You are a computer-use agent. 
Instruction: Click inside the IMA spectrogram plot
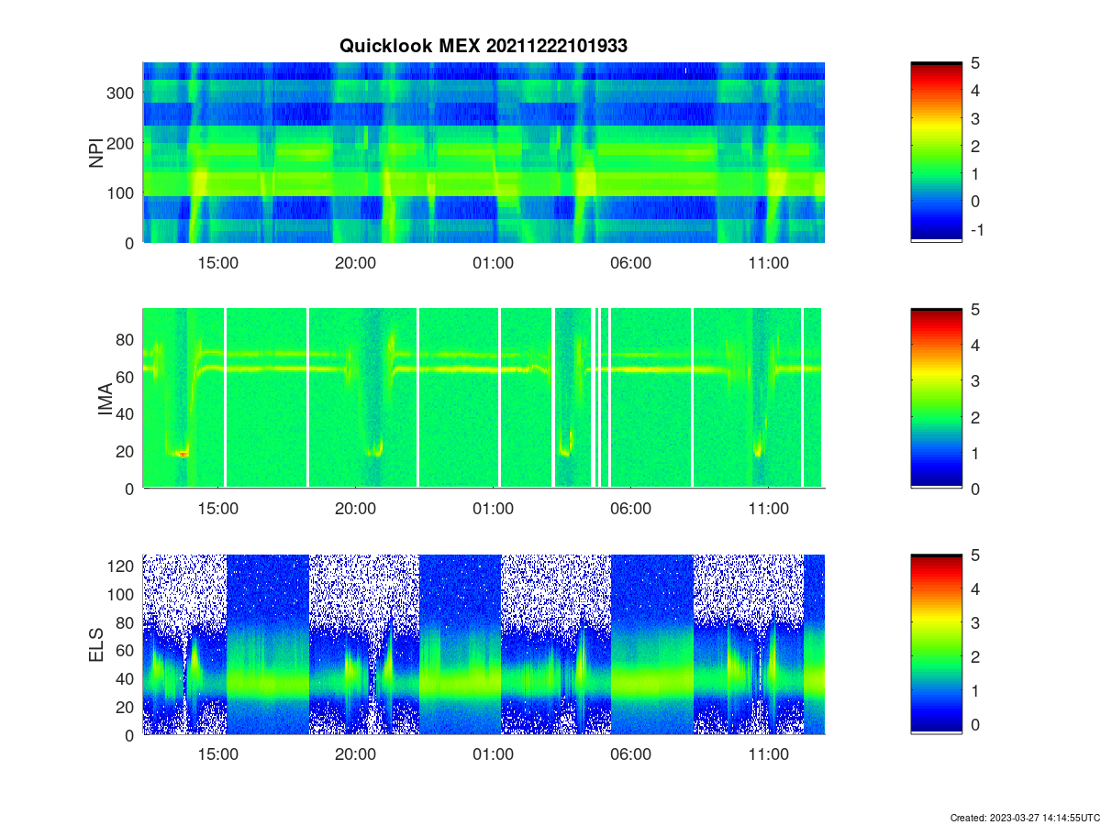pyautogui.click(x=484, y=399)
